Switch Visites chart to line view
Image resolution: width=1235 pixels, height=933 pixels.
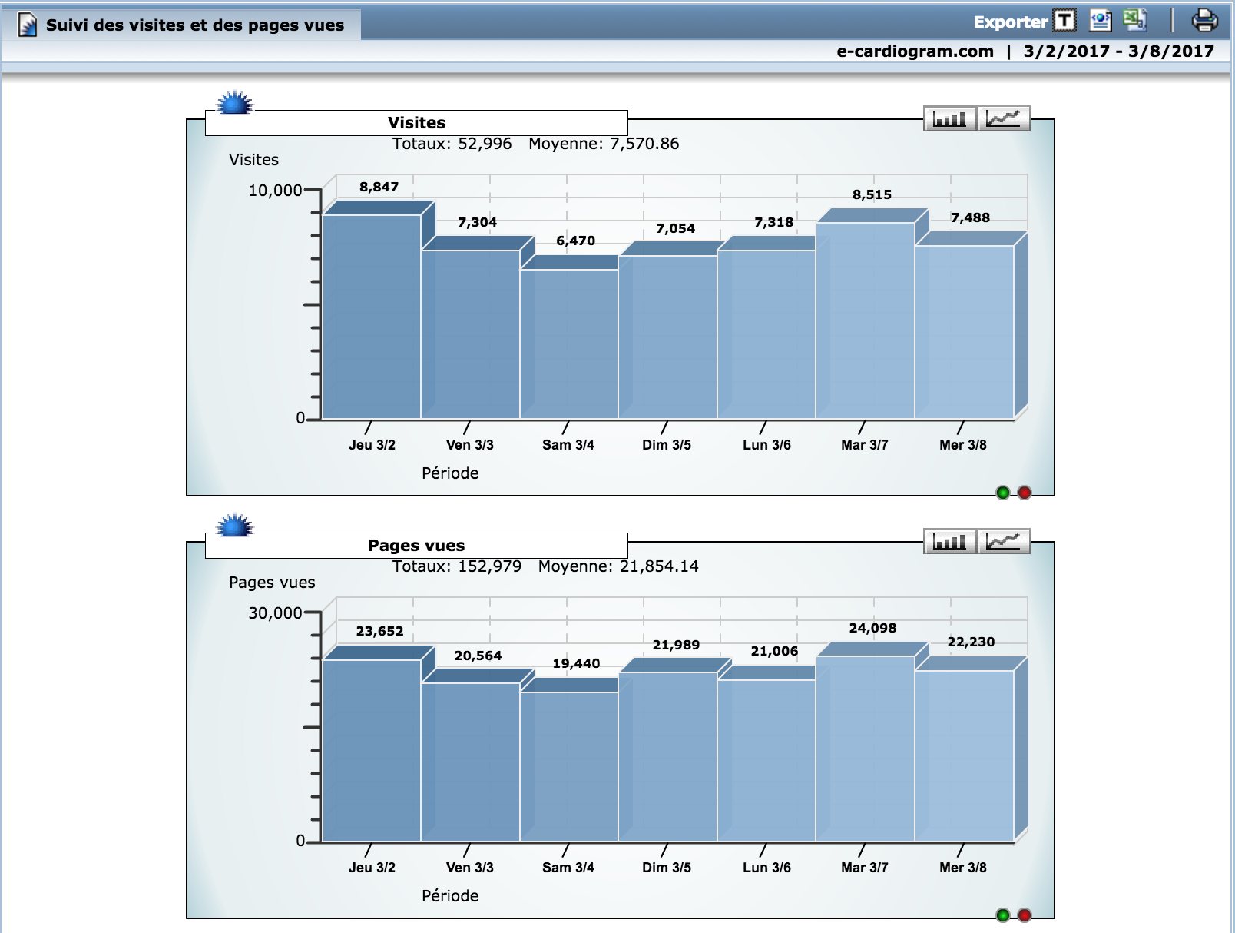click(x=1003, y=119)
